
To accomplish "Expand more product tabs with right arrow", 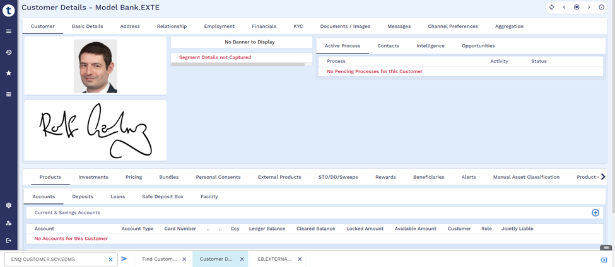I will (x=603, y=177).
